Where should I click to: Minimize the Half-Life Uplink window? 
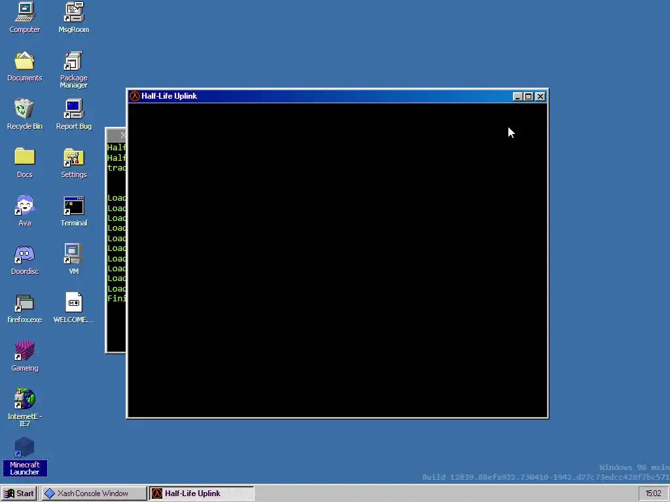(518, 97)
